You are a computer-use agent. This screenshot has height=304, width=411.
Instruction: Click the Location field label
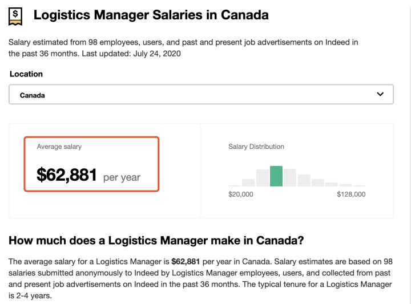click(x=26, y=74)
